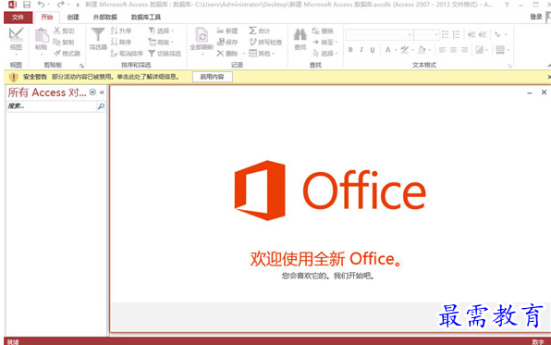Image resolution: width=551 pixels, height=345 pixels.
Task: Click the 复制 (Copy) icon
Action: [x=56, y=43]
